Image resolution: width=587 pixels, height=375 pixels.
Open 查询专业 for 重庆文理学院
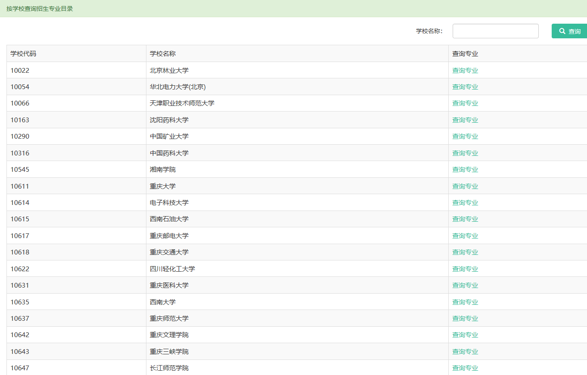tap(465, 335)
